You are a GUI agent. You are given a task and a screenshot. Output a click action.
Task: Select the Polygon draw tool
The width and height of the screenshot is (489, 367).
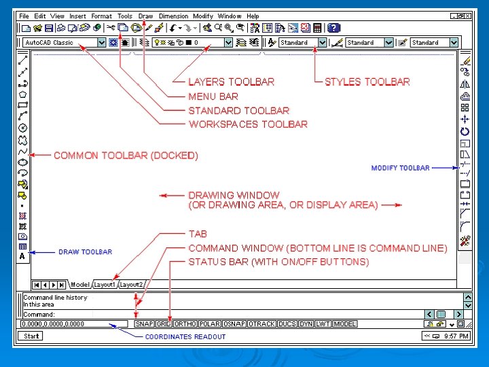[23, 94]
